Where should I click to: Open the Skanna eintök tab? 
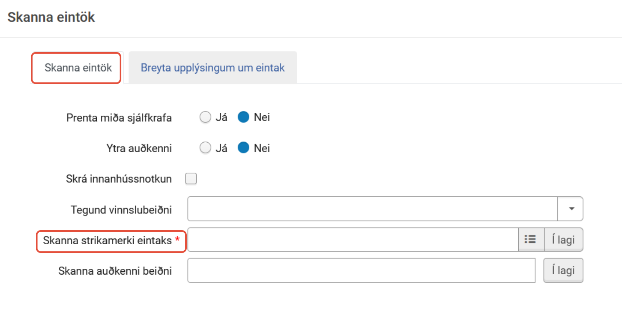click(78, 68)
